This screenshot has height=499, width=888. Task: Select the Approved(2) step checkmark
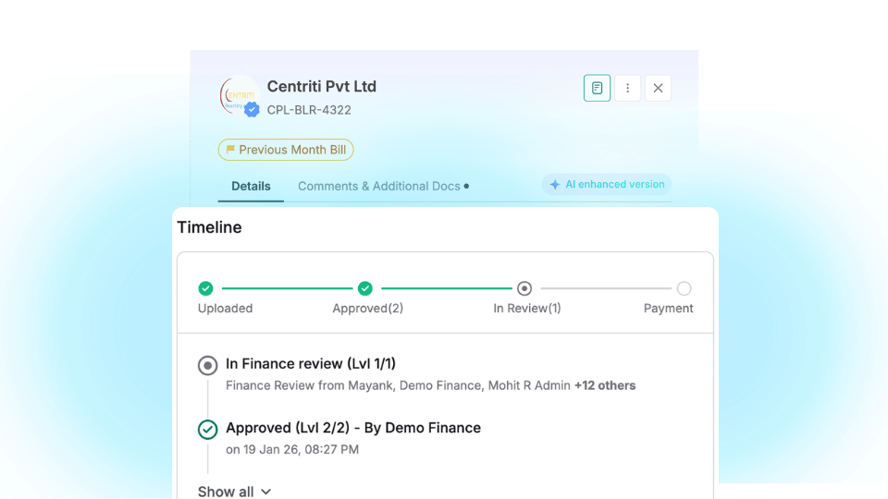365,288
